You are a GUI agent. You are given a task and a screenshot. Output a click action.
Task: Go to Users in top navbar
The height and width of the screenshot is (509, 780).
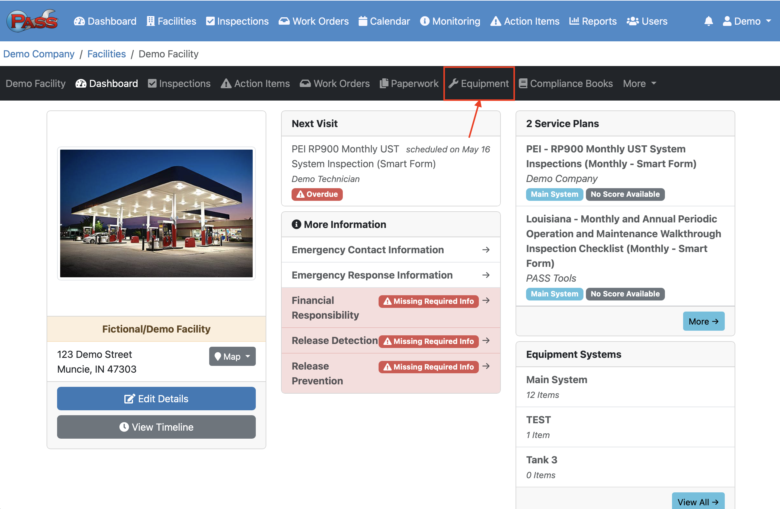coord(647,21)
